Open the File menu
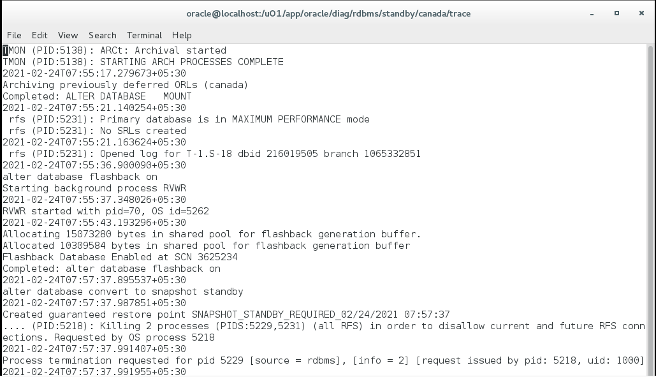656x377 pixels. (13, 35)
